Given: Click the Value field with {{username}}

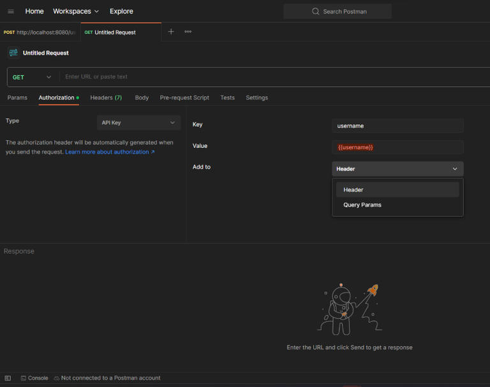Looking at the screenshot, I should pyautogui.click(x=397, y=147).
